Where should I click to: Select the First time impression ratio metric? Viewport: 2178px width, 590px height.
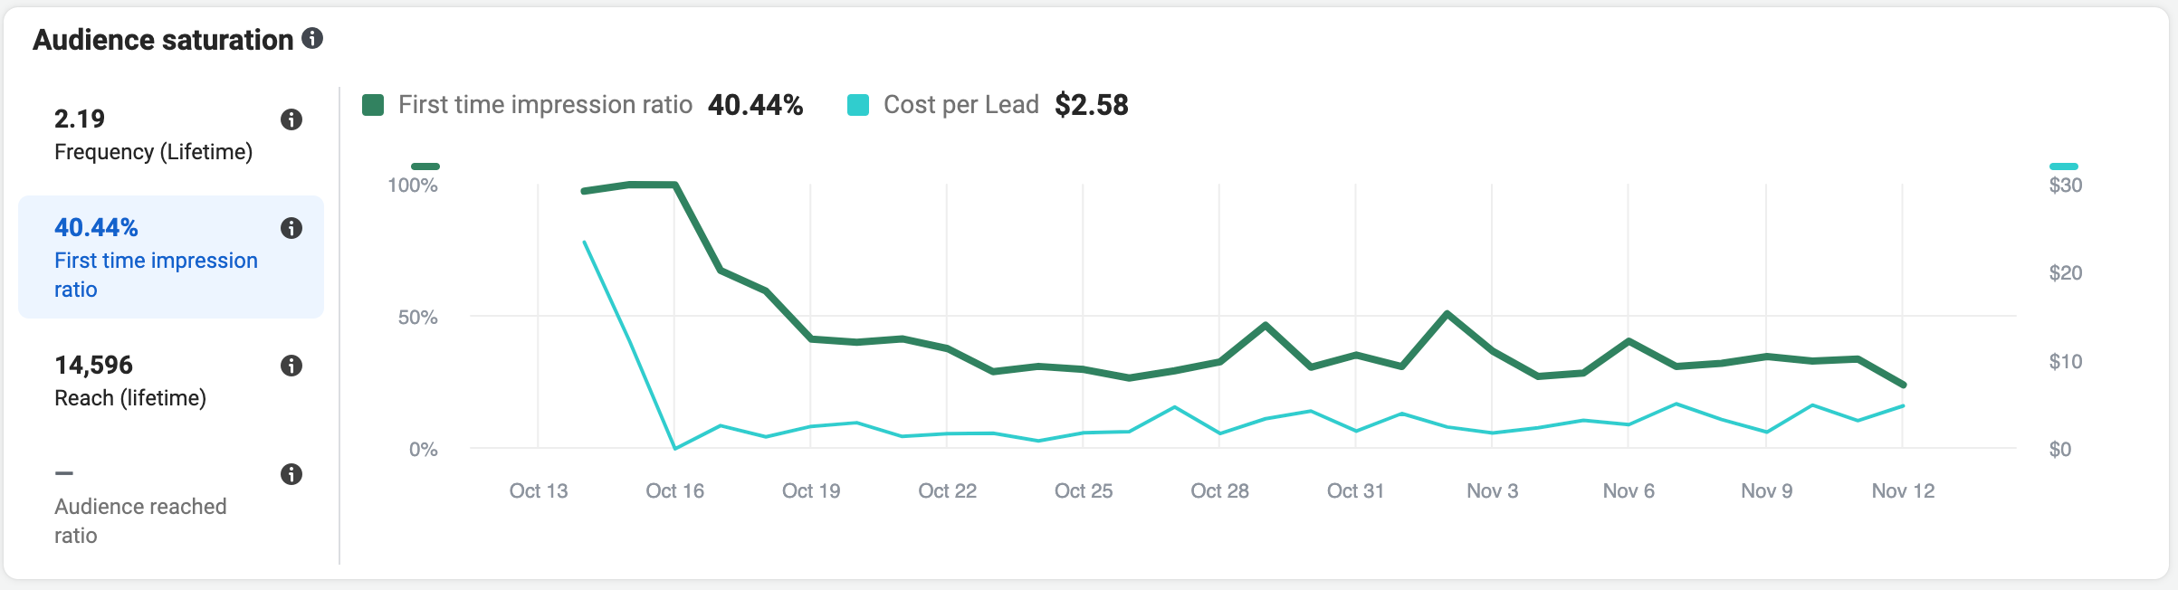click(171, 257)
